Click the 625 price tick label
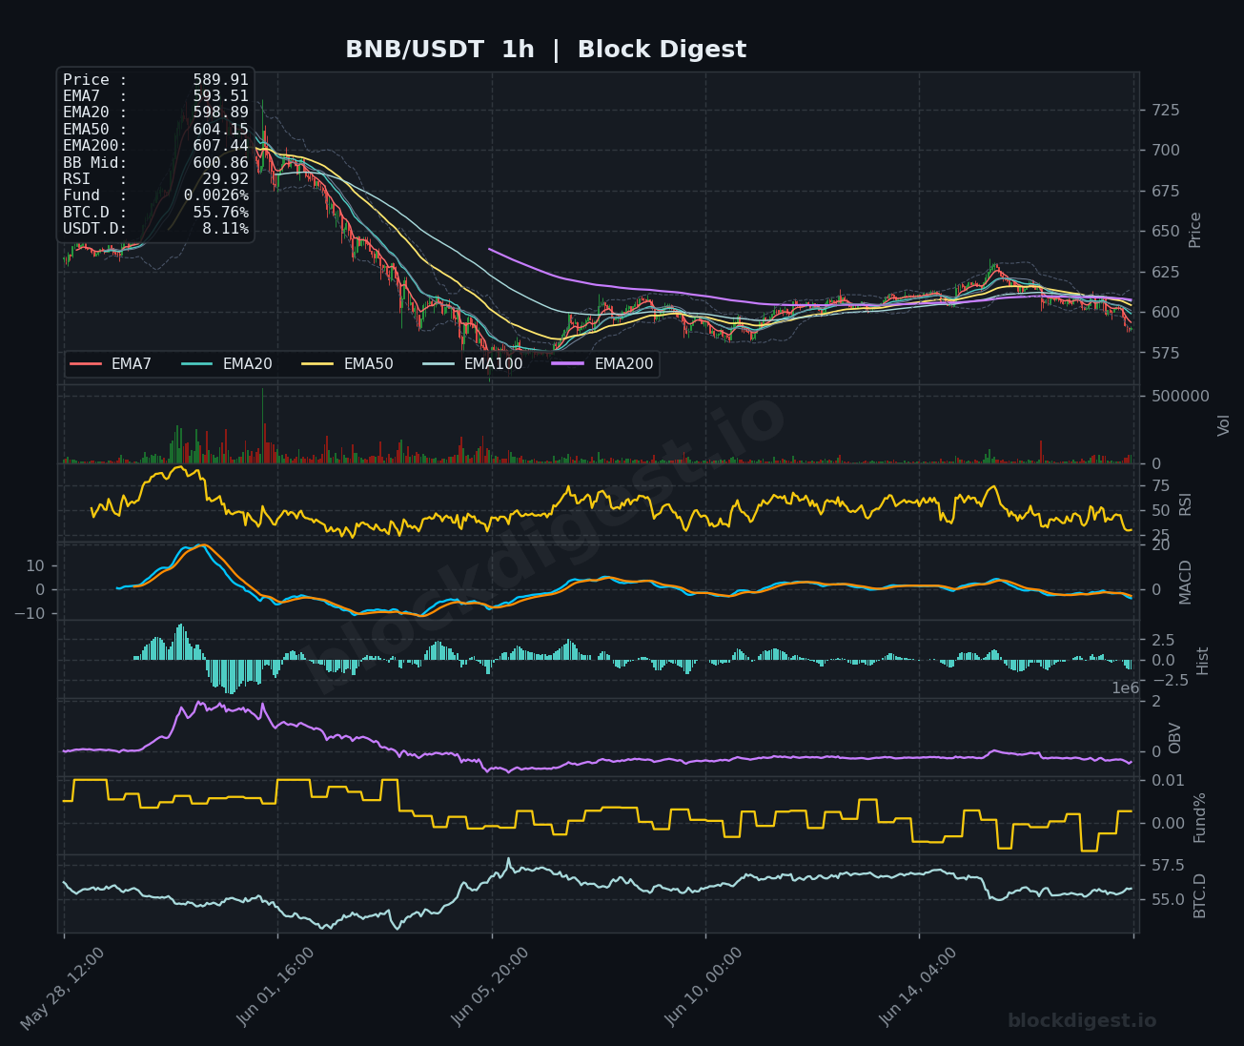Screen dimensions: 1244x1046 [x=1164, y=273]
